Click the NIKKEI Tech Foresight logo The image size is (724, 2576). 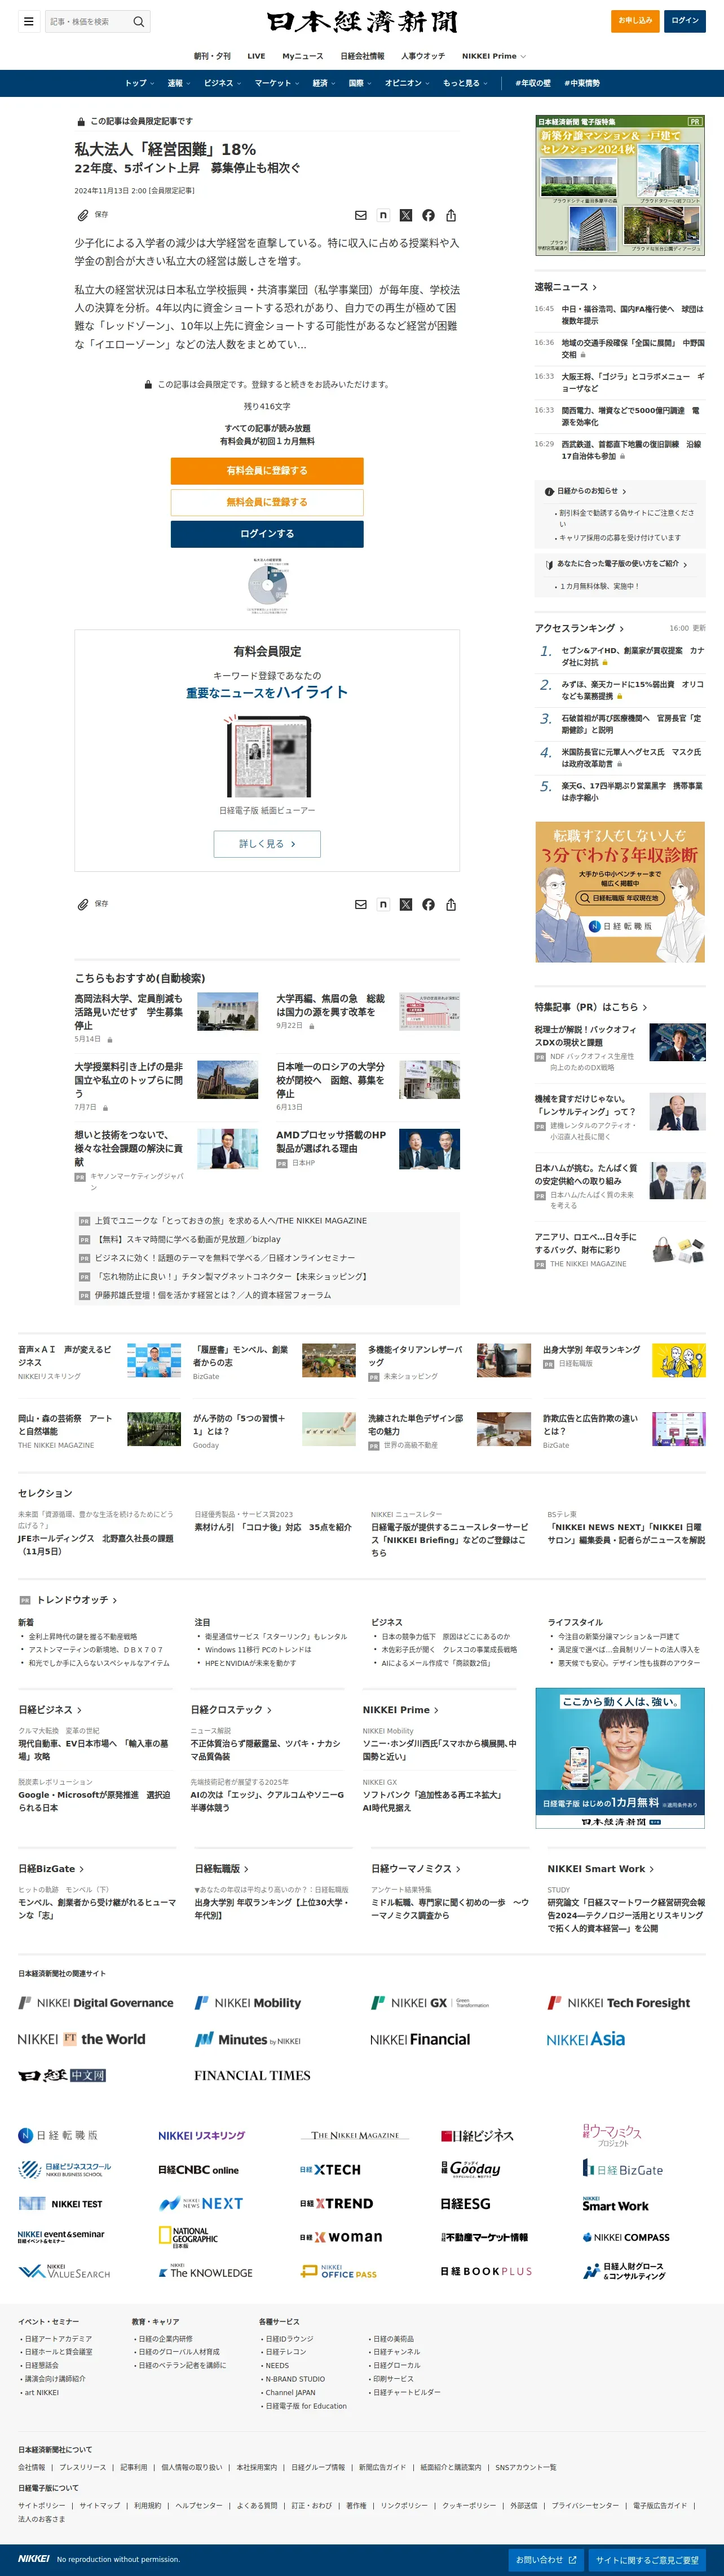point(618,2002)
